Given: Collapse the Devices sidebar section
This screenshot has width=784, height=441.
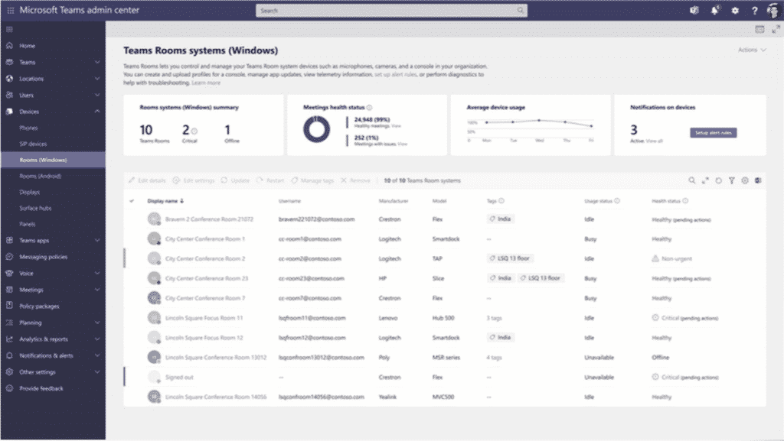Looking at the screenshot, I should click(x=97, y=112).
